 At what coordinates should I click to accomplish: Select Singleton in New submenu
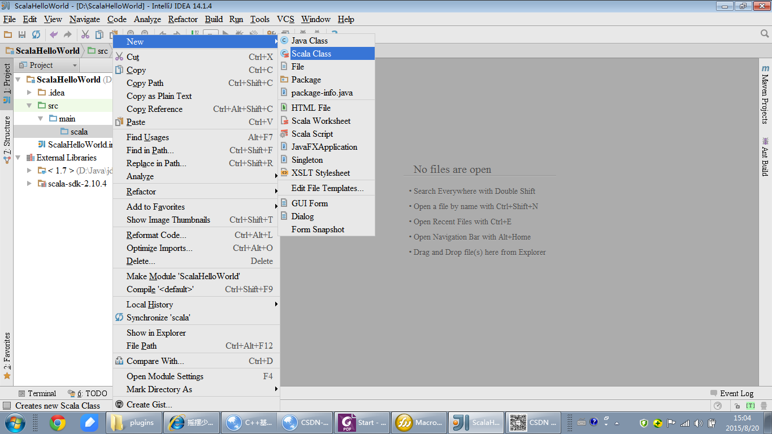(x=326, y=160)
